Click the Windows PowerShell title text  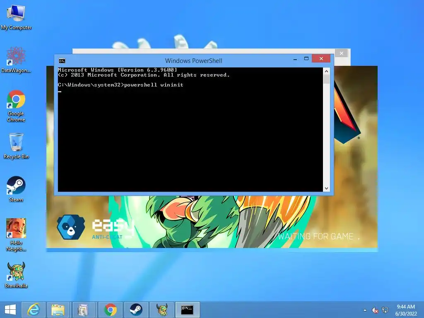[194, 61]
